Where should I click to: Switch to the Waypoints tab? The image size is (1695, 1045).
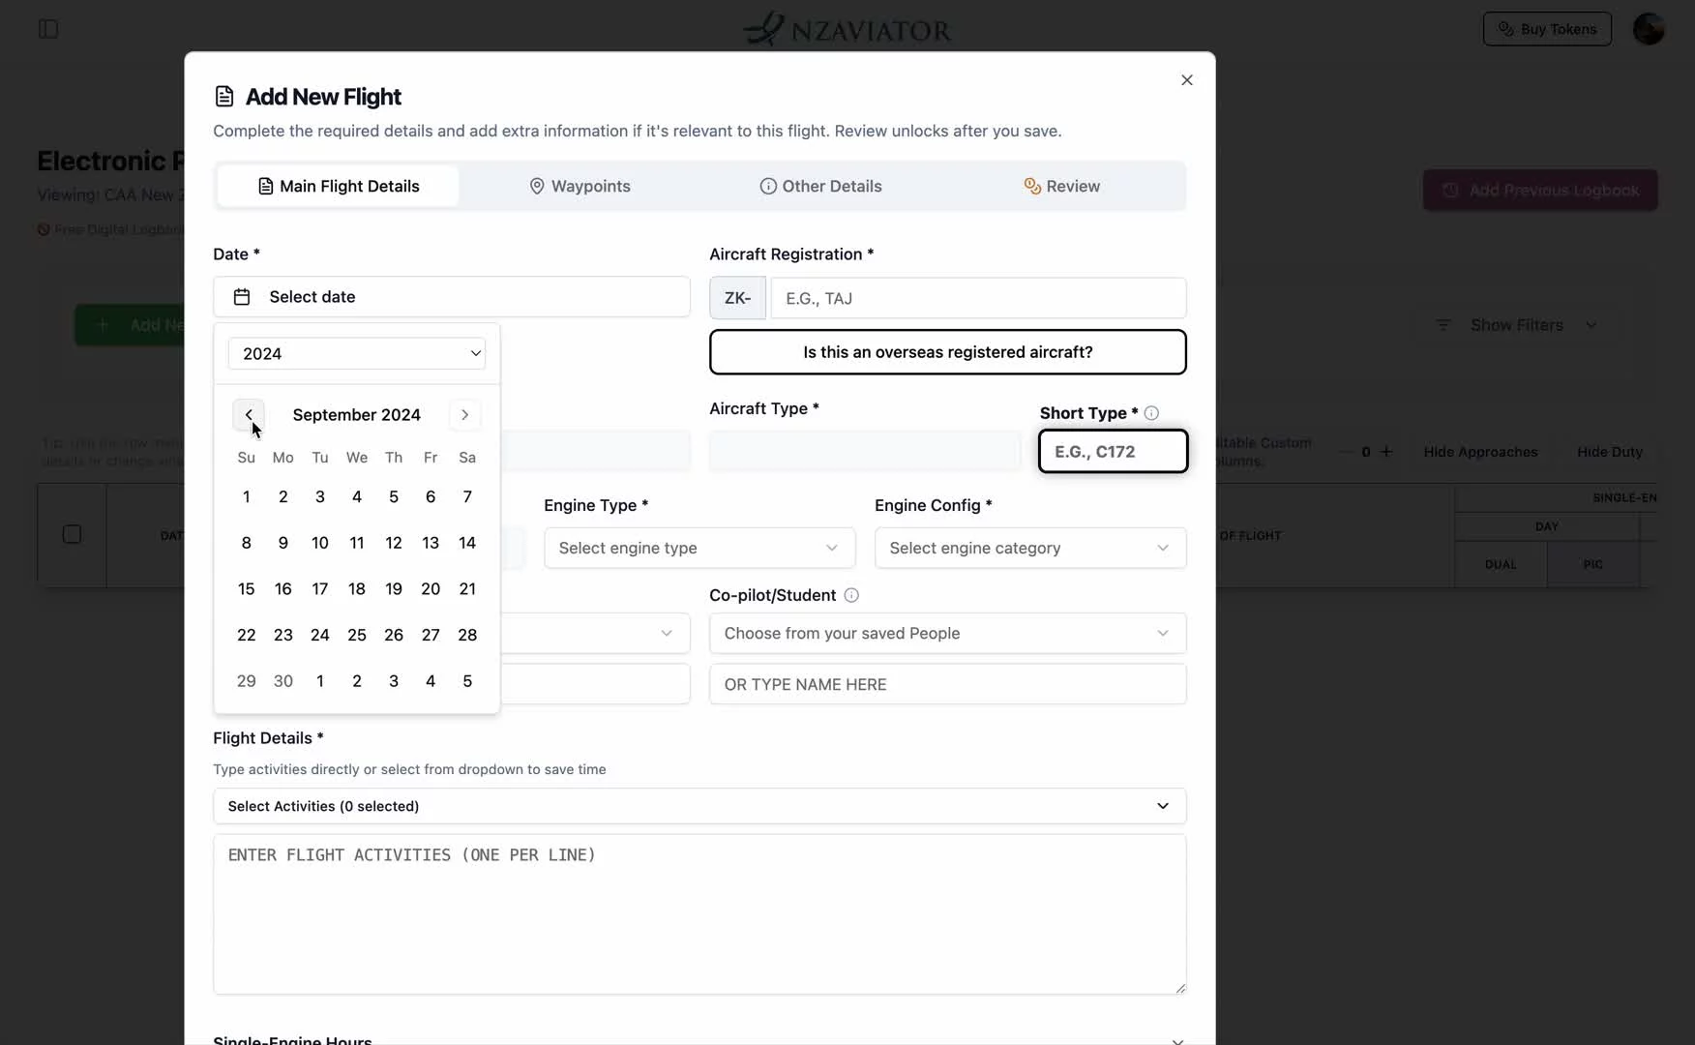[580, 186]
